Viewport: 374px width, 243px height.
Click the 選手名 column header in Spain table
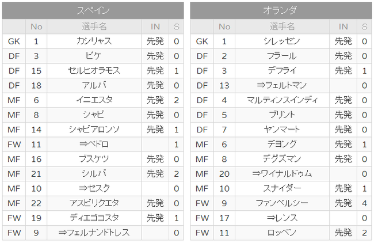pyautogui.click(x=94, y=26)
